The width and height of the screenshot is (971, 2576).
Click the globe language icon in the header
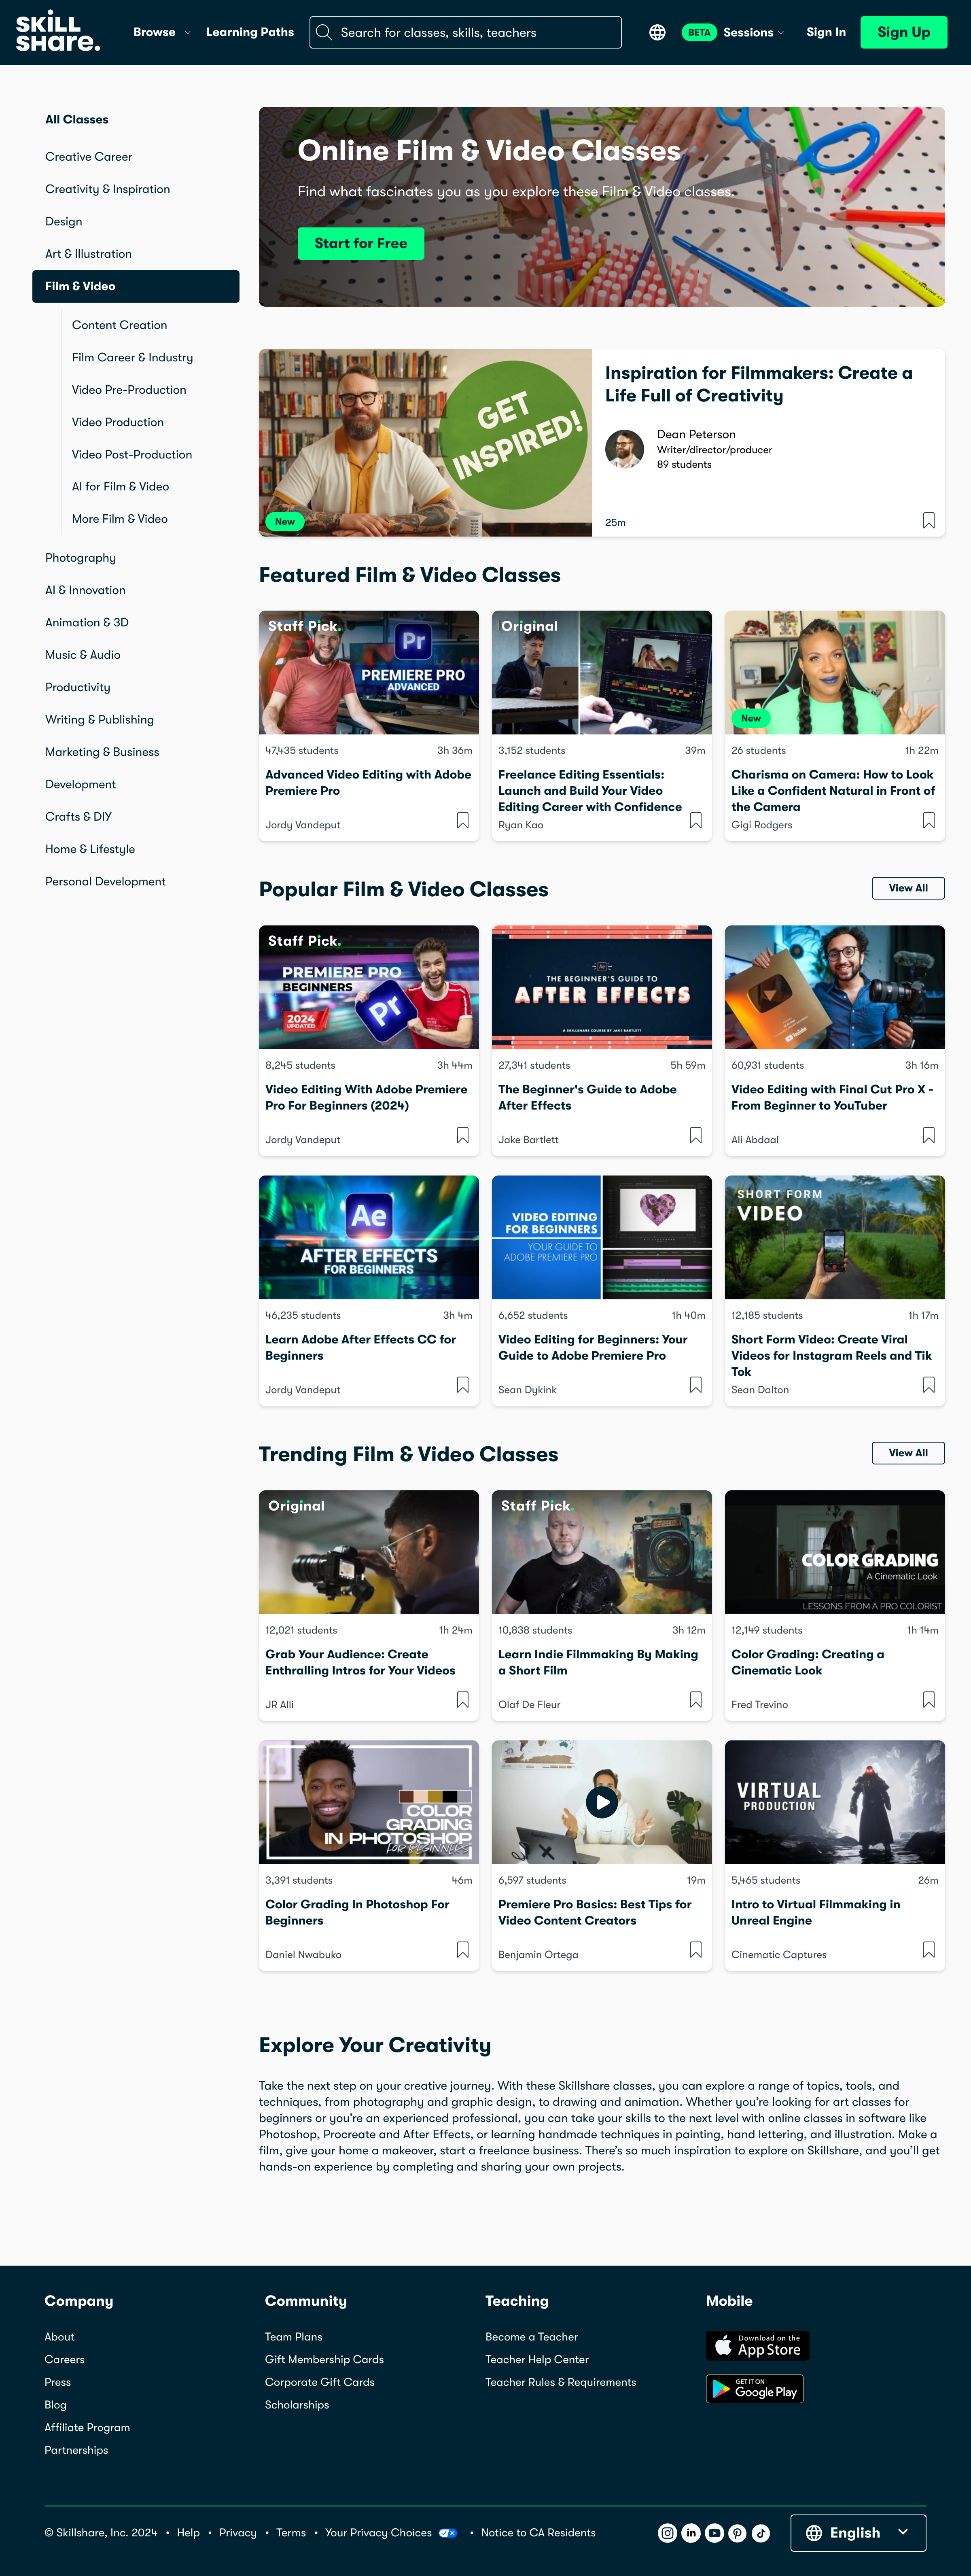pos(657,32)
